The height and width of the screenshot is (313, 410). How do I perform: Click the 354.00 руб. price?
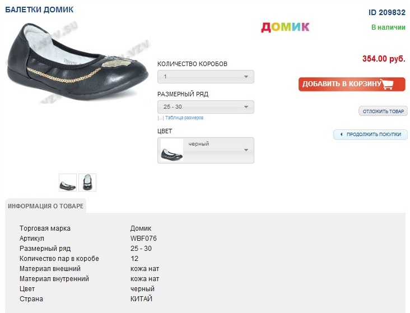point(384,58)
